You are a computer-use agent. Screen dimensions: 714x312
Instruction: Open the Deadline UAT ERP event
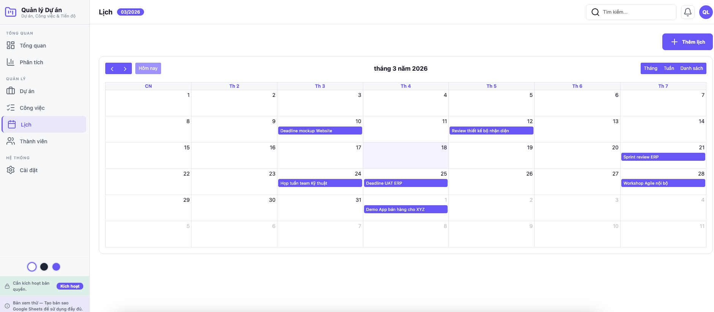click(x=405, y=183)
